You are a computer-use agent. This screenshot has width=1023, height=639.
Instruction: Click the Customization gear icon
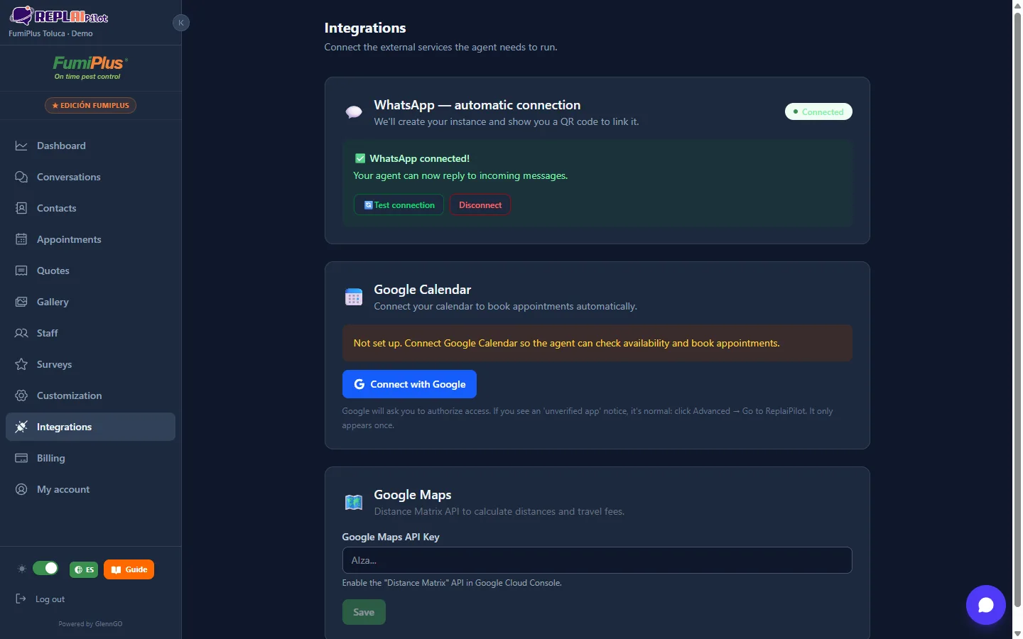(x=21, y=395)
